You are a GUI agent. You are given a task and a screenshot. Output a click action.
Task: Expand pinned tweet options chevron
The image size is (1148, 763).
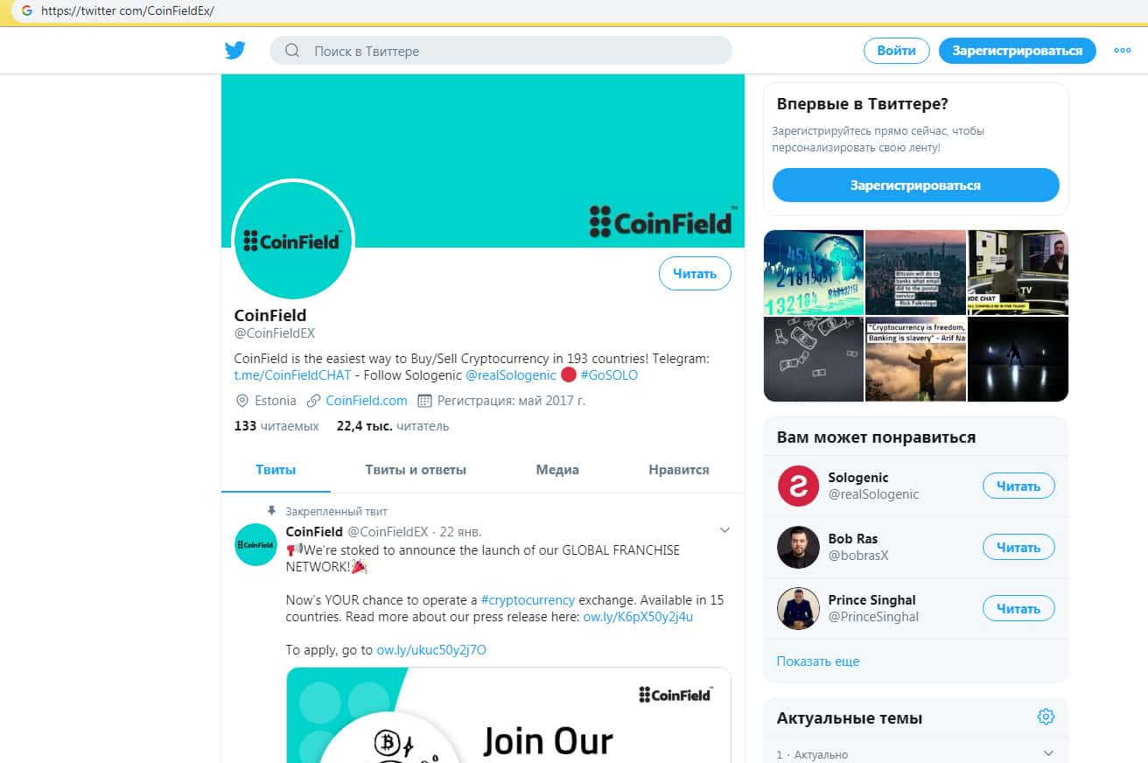(x=724, y=530)
